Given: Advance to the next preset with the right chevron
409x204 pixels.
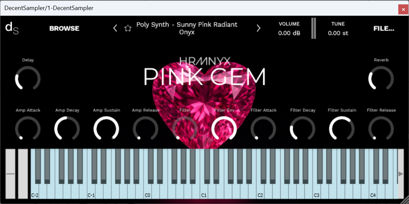Looking at the screenshot, I should click(x=258, y=28).
